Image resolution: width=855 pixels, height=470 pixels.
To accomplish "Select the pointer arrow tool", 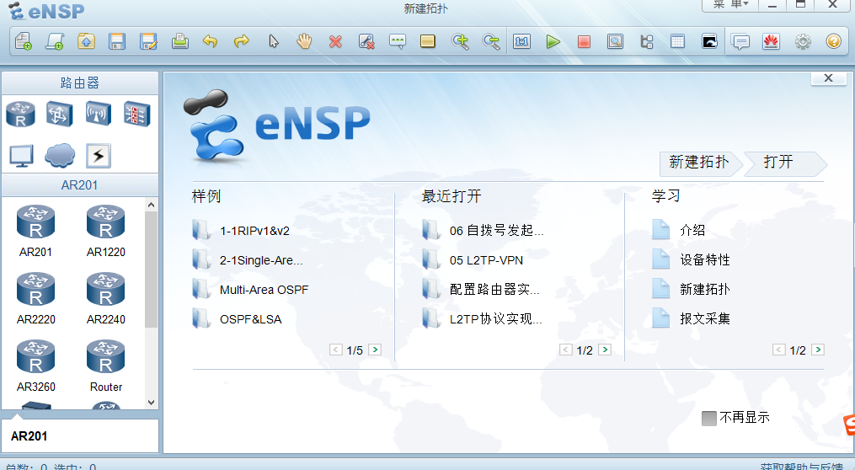I will [273, 41].
